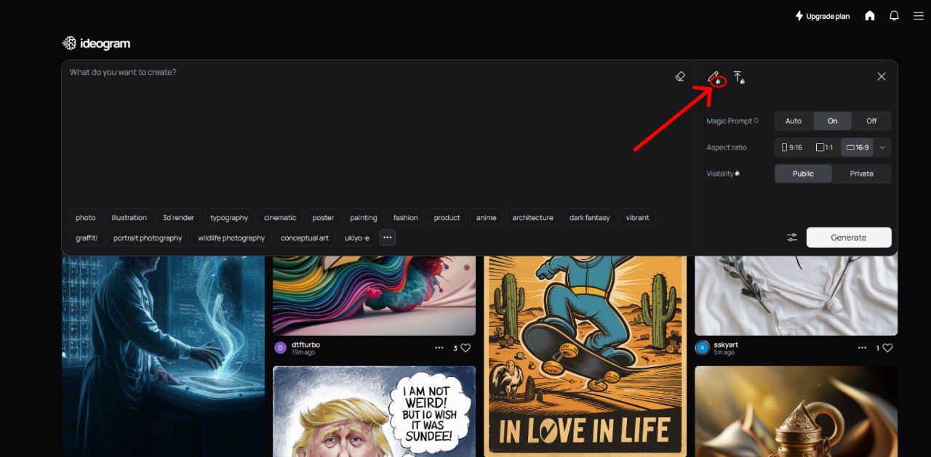Choose the 16:9 aspect ratio

click(858, 147)
